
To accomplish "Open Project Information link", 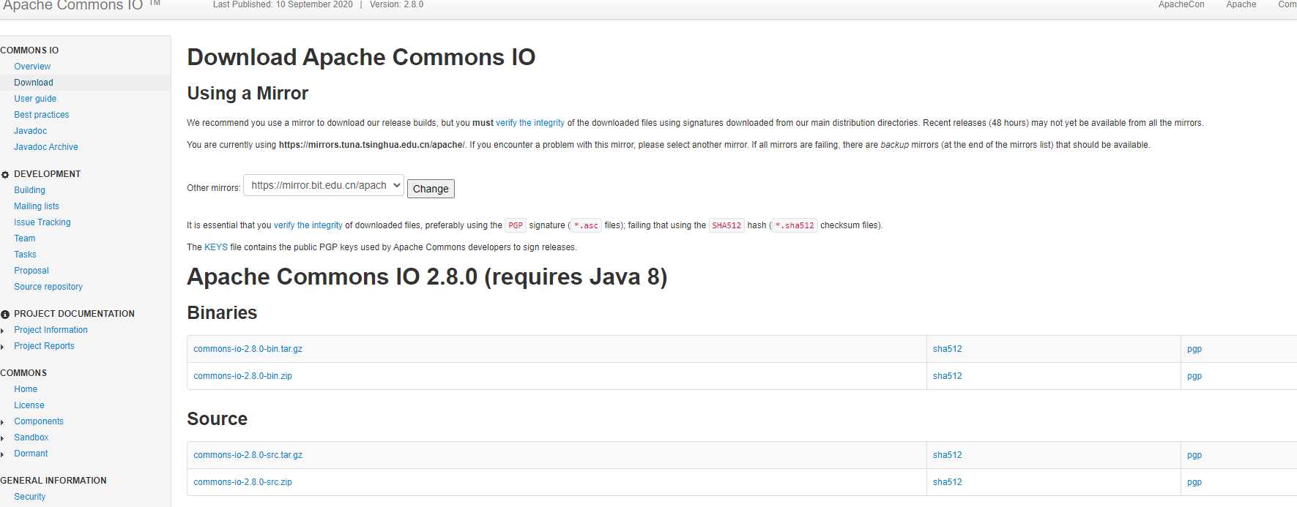I will point(51,330).
